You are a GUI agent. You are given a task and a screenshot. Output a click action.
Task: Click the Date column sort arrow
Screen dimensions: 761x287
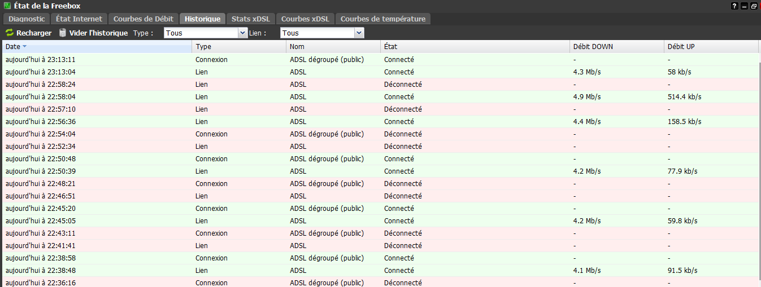[x=25, y=46]
